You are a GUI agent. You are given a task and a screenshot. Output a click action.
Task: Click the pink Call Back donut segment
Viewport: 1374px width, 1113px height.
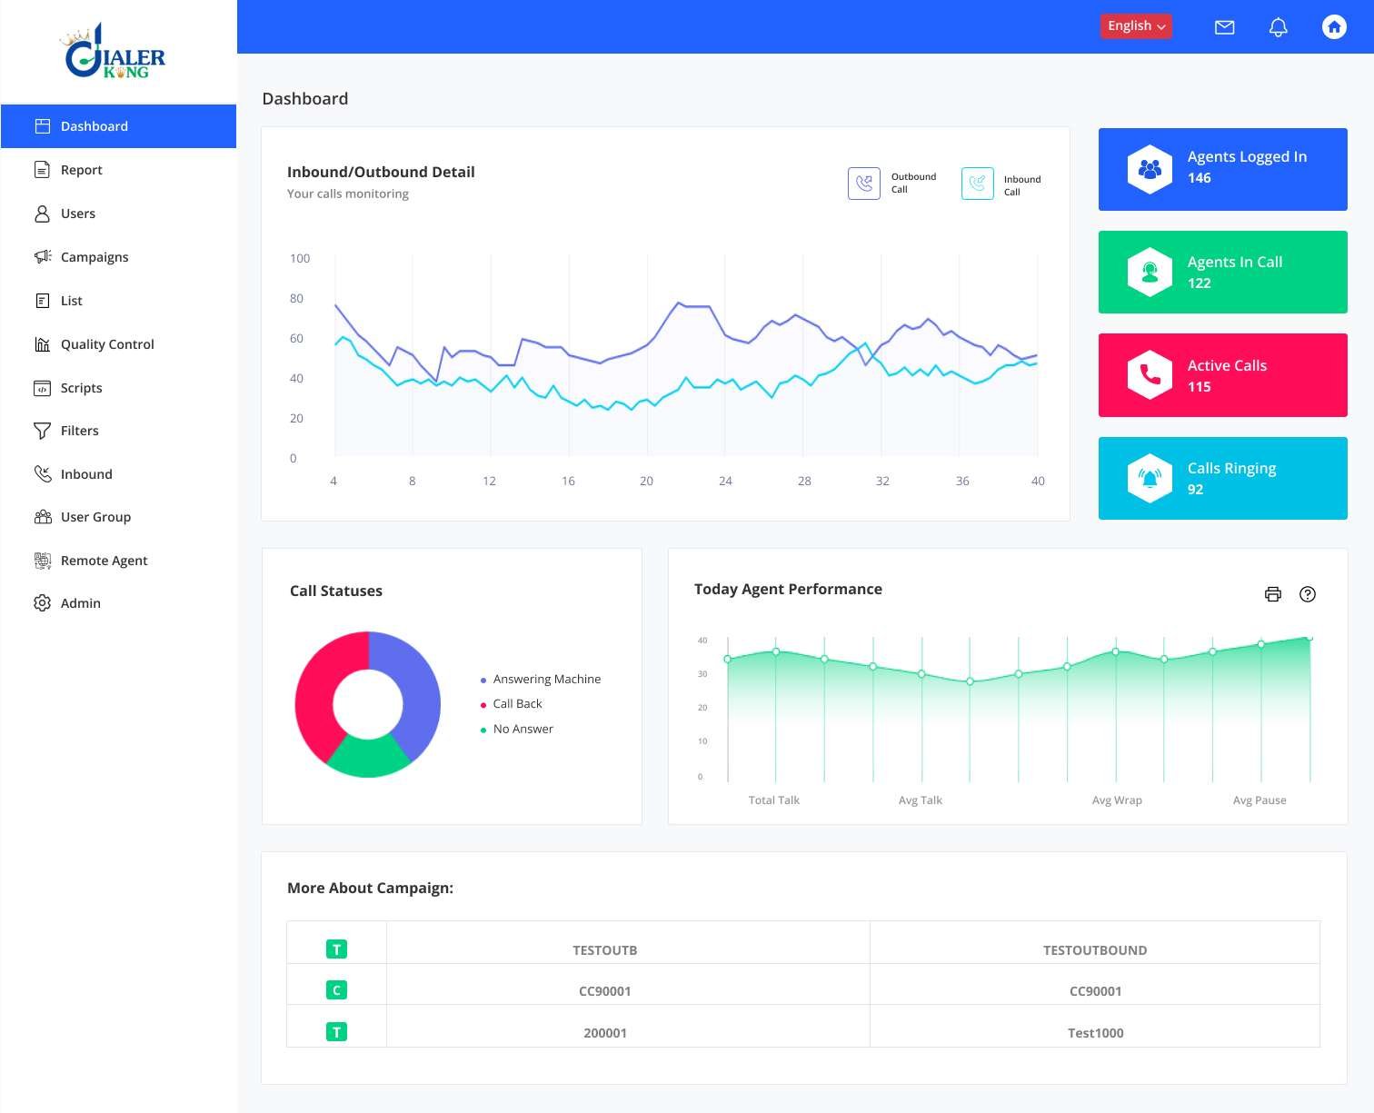314,691
